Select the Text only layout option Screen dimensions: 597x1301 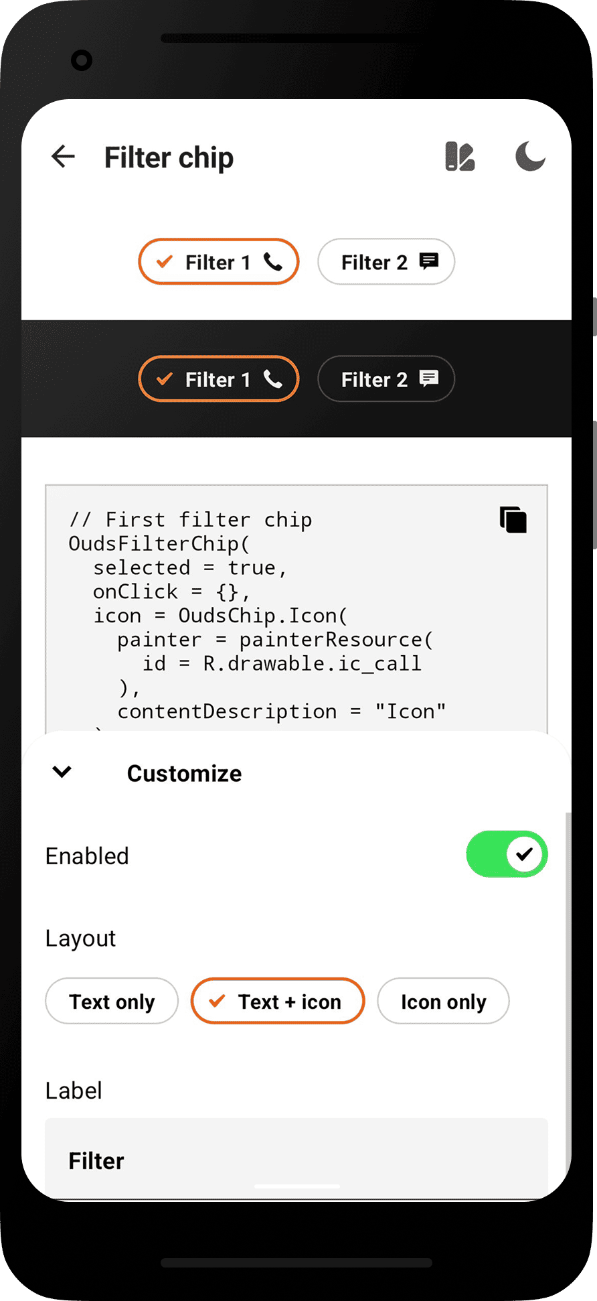111,1001
